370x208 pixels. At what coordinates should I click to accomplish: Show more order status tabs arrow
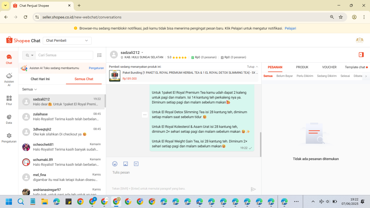[x=366, y=76]
